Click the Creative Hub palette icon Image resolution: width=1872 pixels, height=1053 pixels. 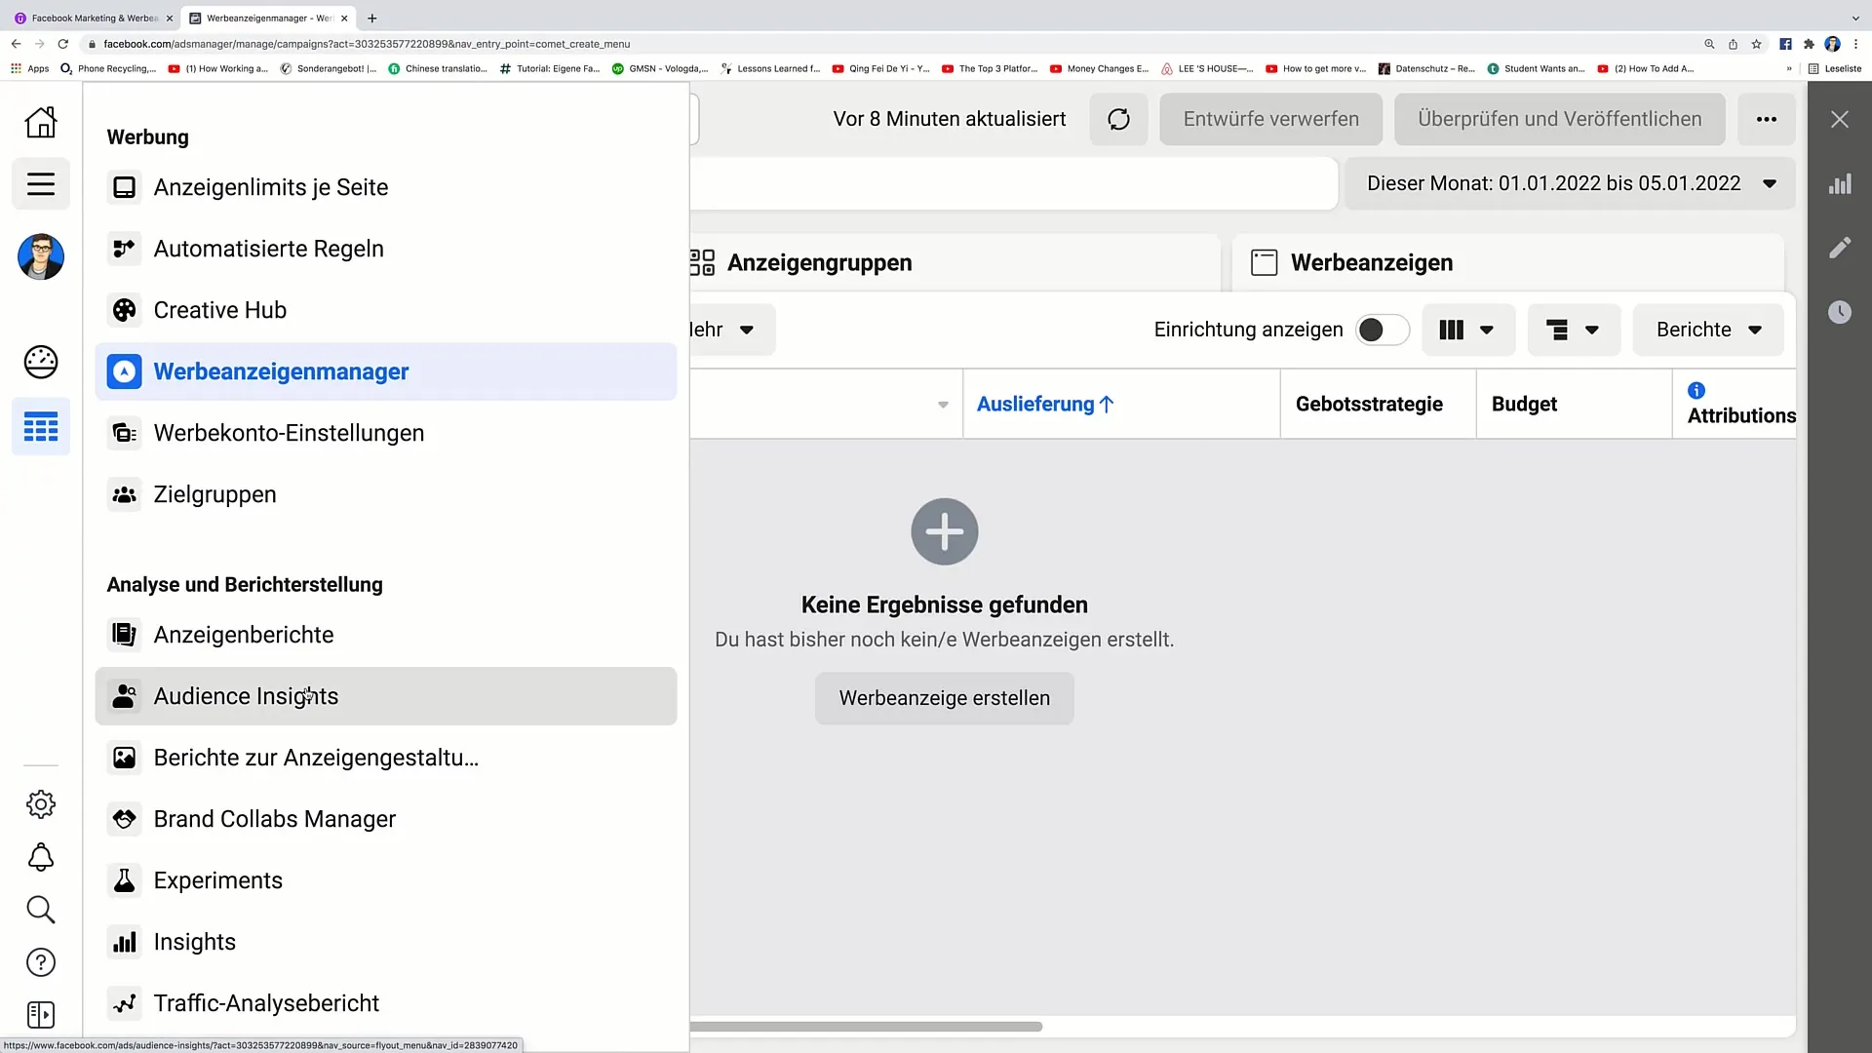click(x=124, y=310)
